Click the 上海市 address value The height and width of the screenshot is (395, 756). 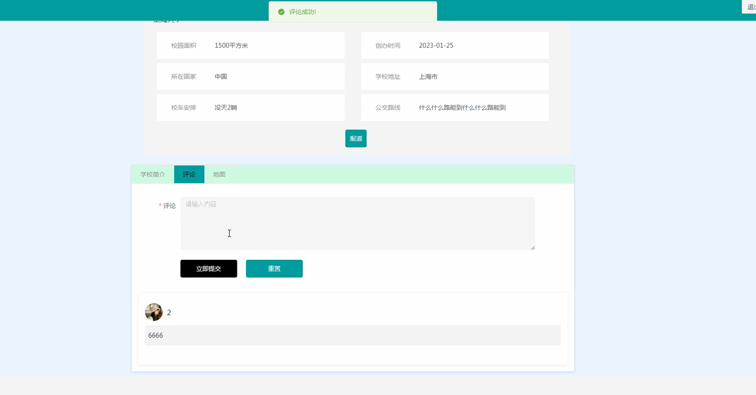click(x=428, y=76)
